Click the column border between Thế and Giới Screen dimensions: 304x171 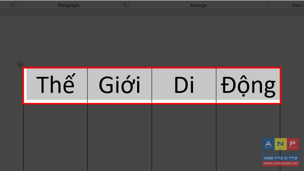[88, 85]
